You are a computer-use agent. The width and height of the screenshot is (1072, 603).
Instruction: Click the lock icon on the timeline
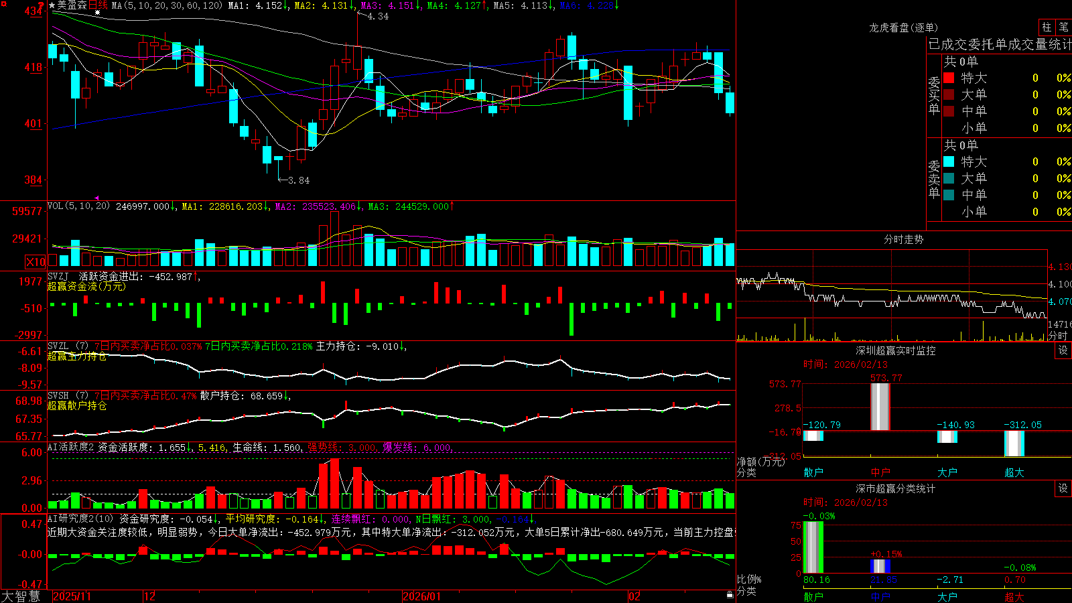(x=730, y=595)
